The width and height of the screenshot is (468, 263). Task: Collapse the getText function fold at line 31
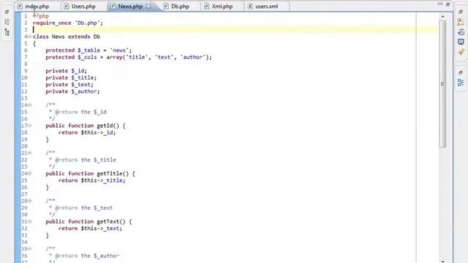(29, 221)
